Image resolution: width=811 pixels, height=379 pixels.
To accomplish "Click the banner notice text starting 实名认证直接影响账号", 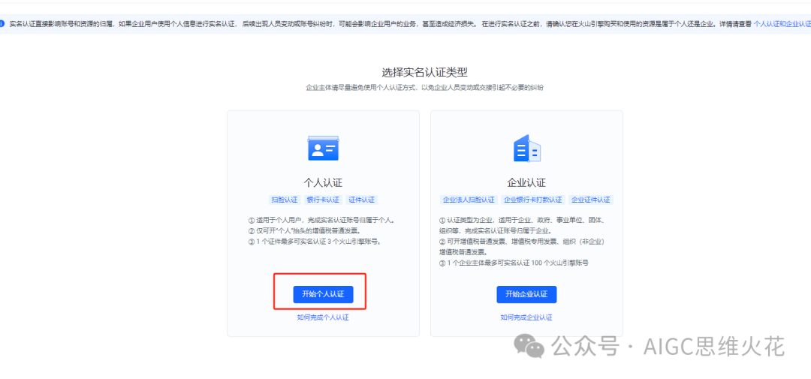I will pos(381,24).
